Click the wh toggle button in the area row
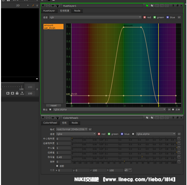187x185 pixels. coord(126,170)
